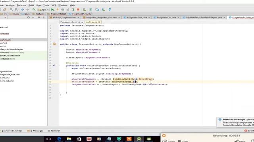Open the Refactor menu

pyautogui.click(x=21, y=5)
